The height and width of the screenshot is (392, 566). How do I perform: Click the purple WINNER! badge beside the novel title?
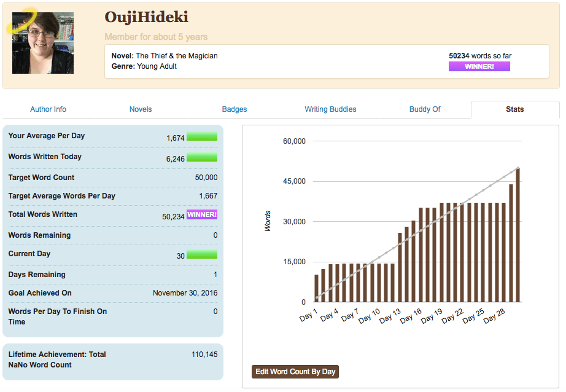coord(479,66)
